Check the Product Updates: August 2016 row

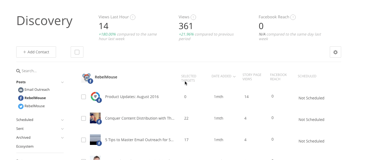click(x=84, y=97)
